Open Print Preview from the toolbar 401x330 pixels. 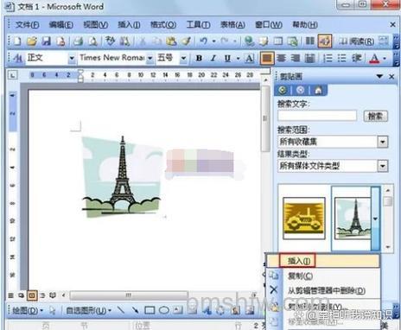pos(92,41)
